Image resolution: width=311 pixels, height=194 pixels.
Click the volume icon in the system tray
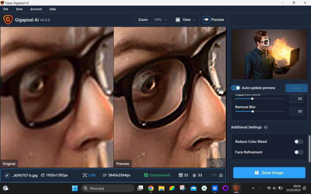point(274,188)
